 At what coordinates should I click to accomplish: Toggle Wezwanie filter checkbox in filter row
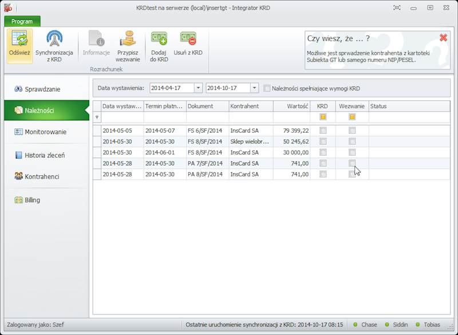point(352,117)
